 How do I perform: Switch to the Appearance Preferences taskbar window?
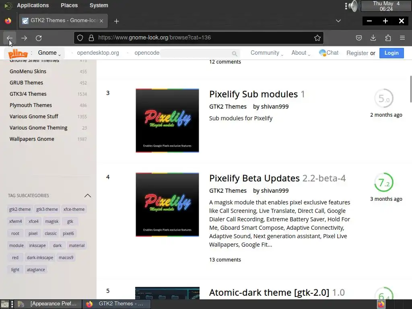point(48,304)
